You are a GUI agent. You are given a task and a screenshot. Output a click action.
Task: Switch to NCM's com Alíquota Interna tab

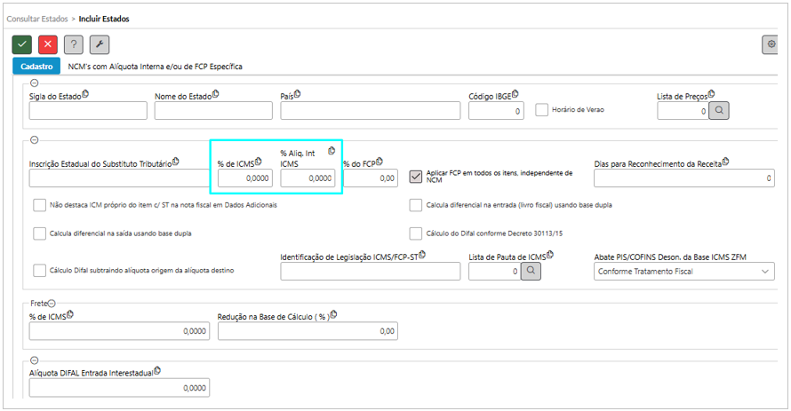(x=155, y=67)
